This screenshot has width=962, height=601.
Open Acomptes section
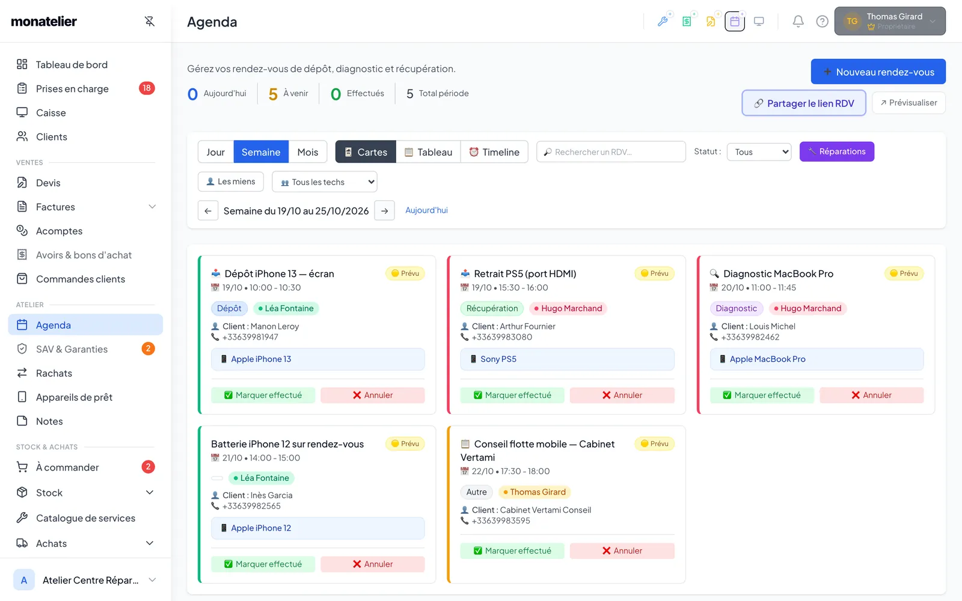coord(85,231)
